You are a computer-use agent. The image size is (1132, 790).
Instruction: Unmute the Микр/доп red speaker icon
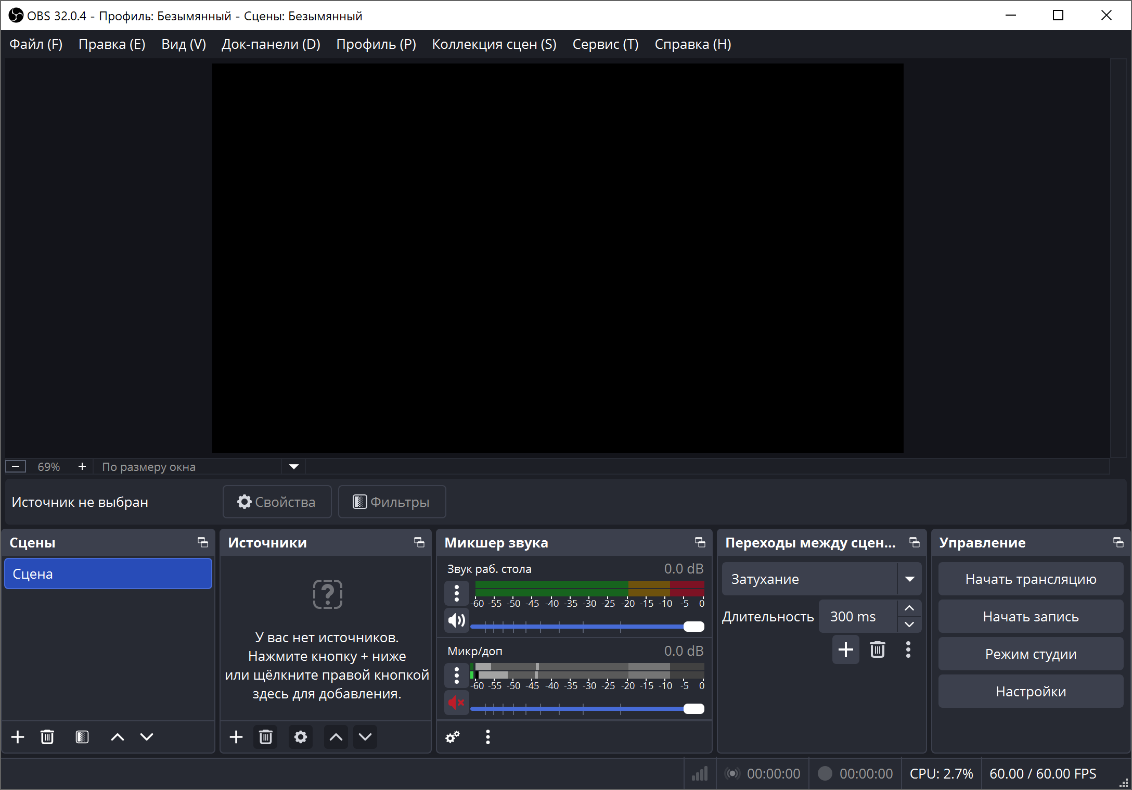(457, 703)
